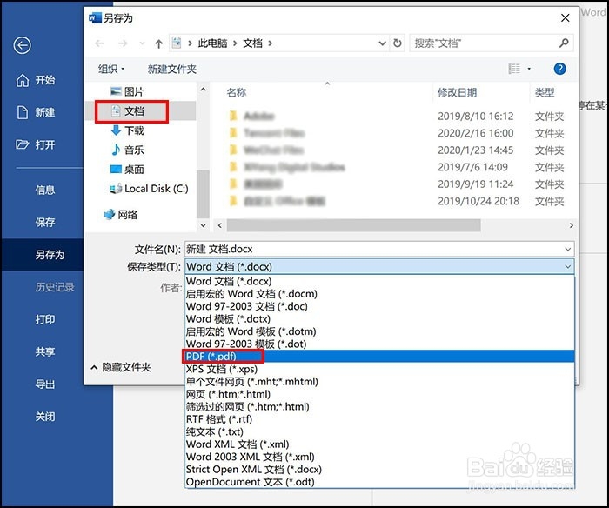
Task: Click the dialog's back navigation arrow
Action: point(99,43)
